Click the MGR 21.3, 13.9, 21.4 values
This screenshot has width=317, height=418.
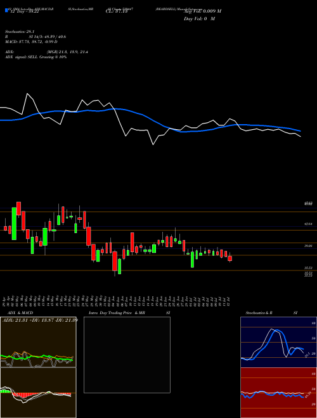[67, 52]
